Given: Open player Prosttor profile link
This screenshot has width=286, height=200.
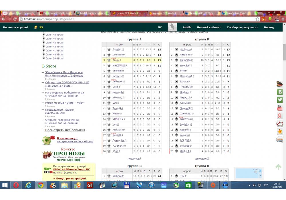Looking at the screenshot, I should click(117, 49).
